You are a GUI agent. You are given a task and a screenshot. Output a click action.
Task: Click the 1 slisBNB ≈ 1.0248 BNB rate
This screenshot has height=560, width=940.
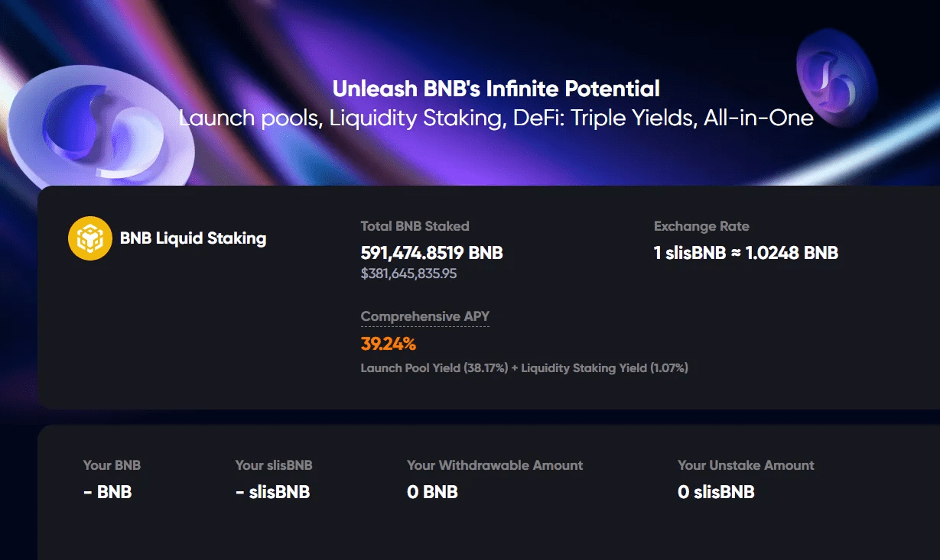(746, 253)
